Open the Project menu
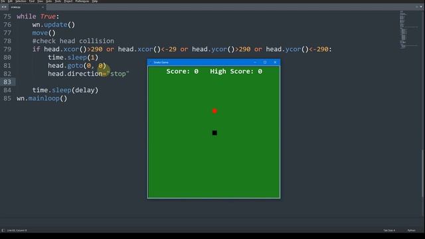 pyautogui.click(x=68, y=1)
